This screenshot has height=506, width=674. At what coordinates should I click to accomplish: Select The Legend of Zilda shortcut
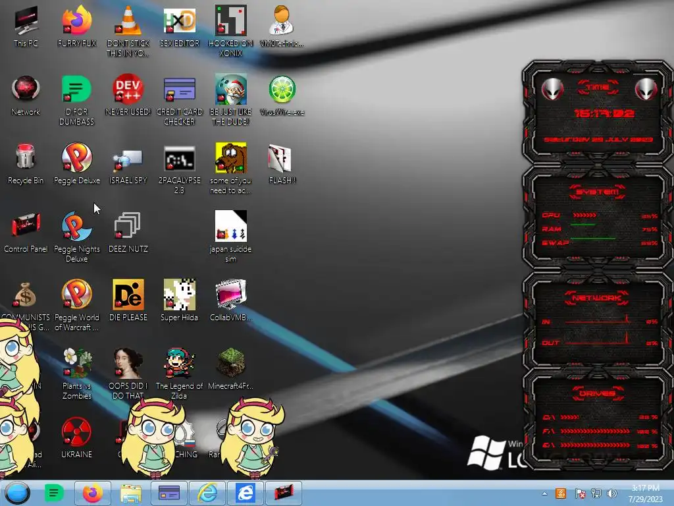tap(179, 374)
